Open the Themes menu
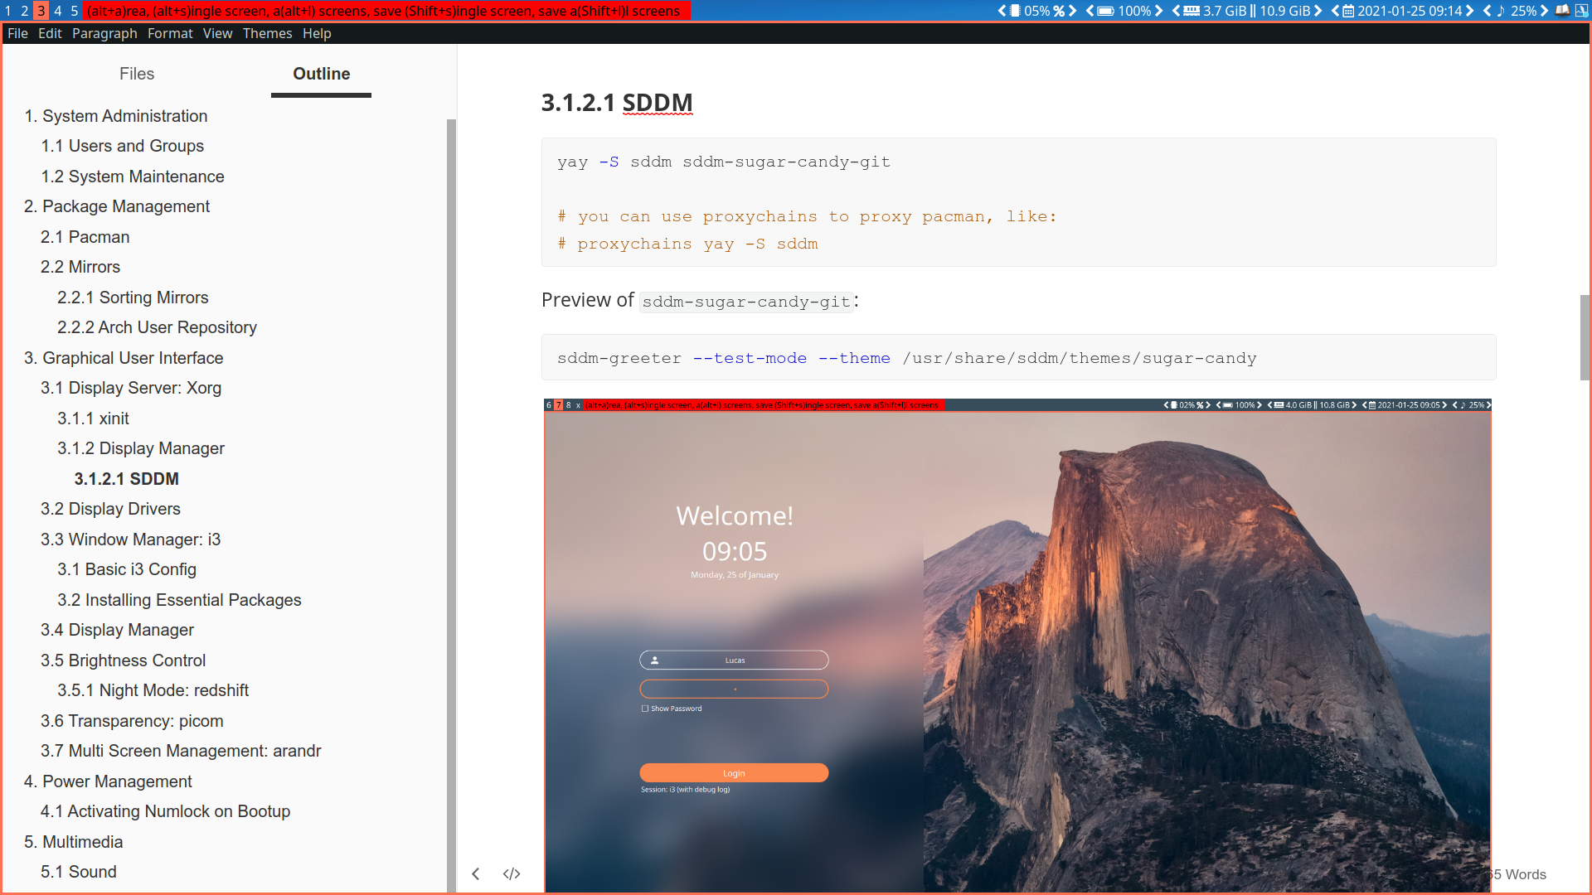Viewport: 1592px width, 895px height. click(265, 33)
